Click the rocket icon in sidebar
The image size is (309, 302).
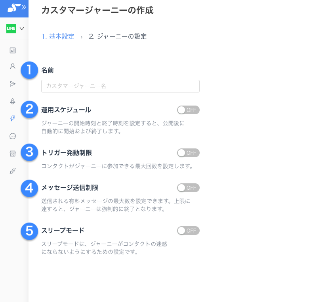[13, 101]
